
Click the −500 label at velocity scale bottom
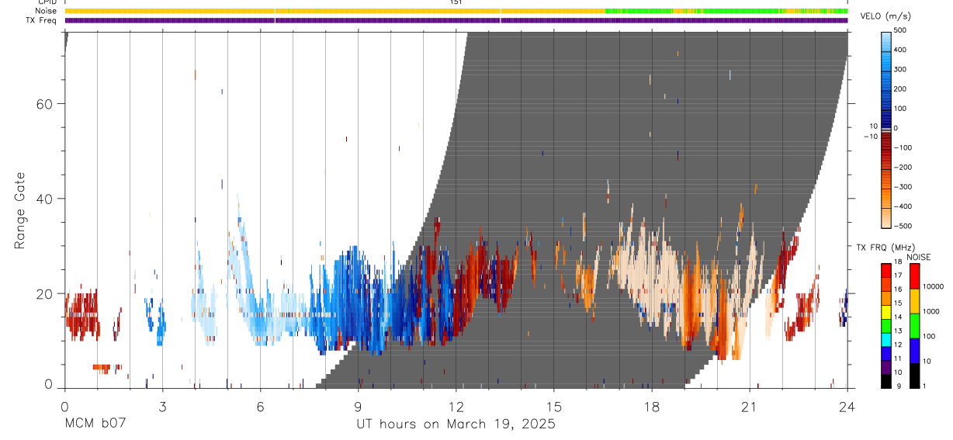[x=903, y=227]
